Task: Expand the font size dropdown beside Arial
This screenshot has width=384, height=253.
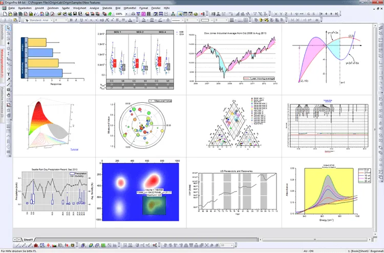Action: pyautogui.click(x=66, y=20)
